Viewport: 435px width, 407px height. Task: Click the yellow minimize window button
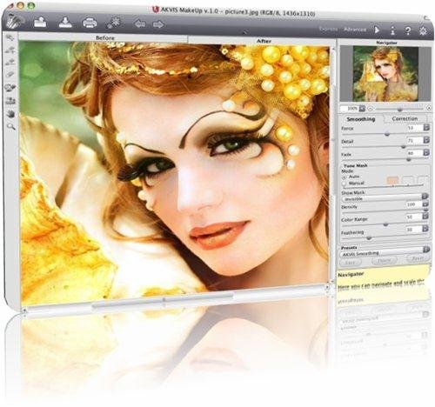click(20, 5)
